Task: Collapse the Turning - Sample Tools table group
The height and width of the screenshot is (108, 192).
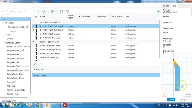Action: [x=33, y=42]
